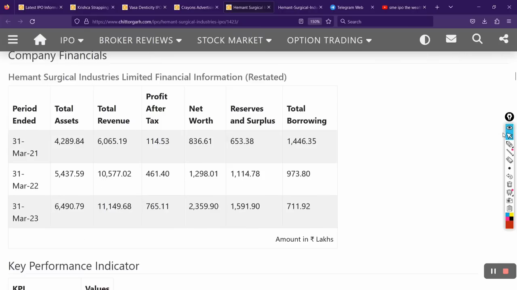Click the 'Key Performance Indicator' heading
Screen dimensions: 517x290
click(74, 266)
